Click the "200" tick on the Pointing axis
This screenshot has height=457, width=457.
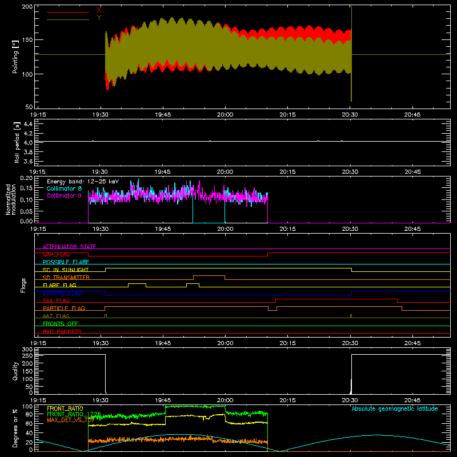coord(27,6)
